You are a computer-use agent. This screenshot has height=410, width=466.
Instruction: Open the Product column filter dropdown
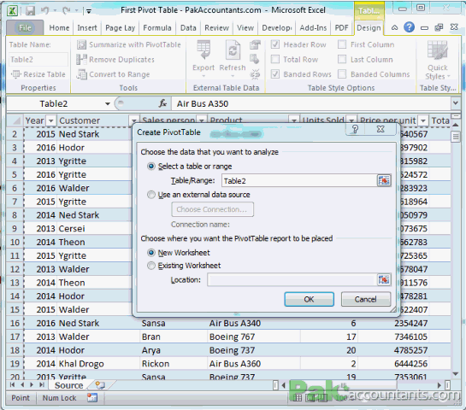[x=294, y=120]
